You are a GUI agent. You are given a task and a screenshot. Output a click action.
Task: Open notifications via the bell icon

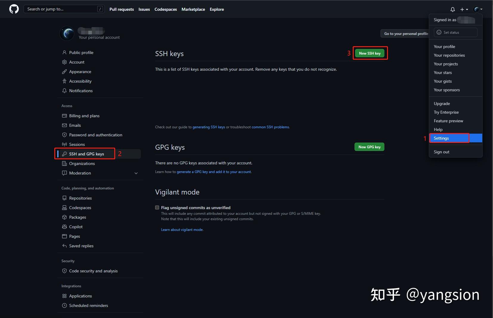coord(452,9)
